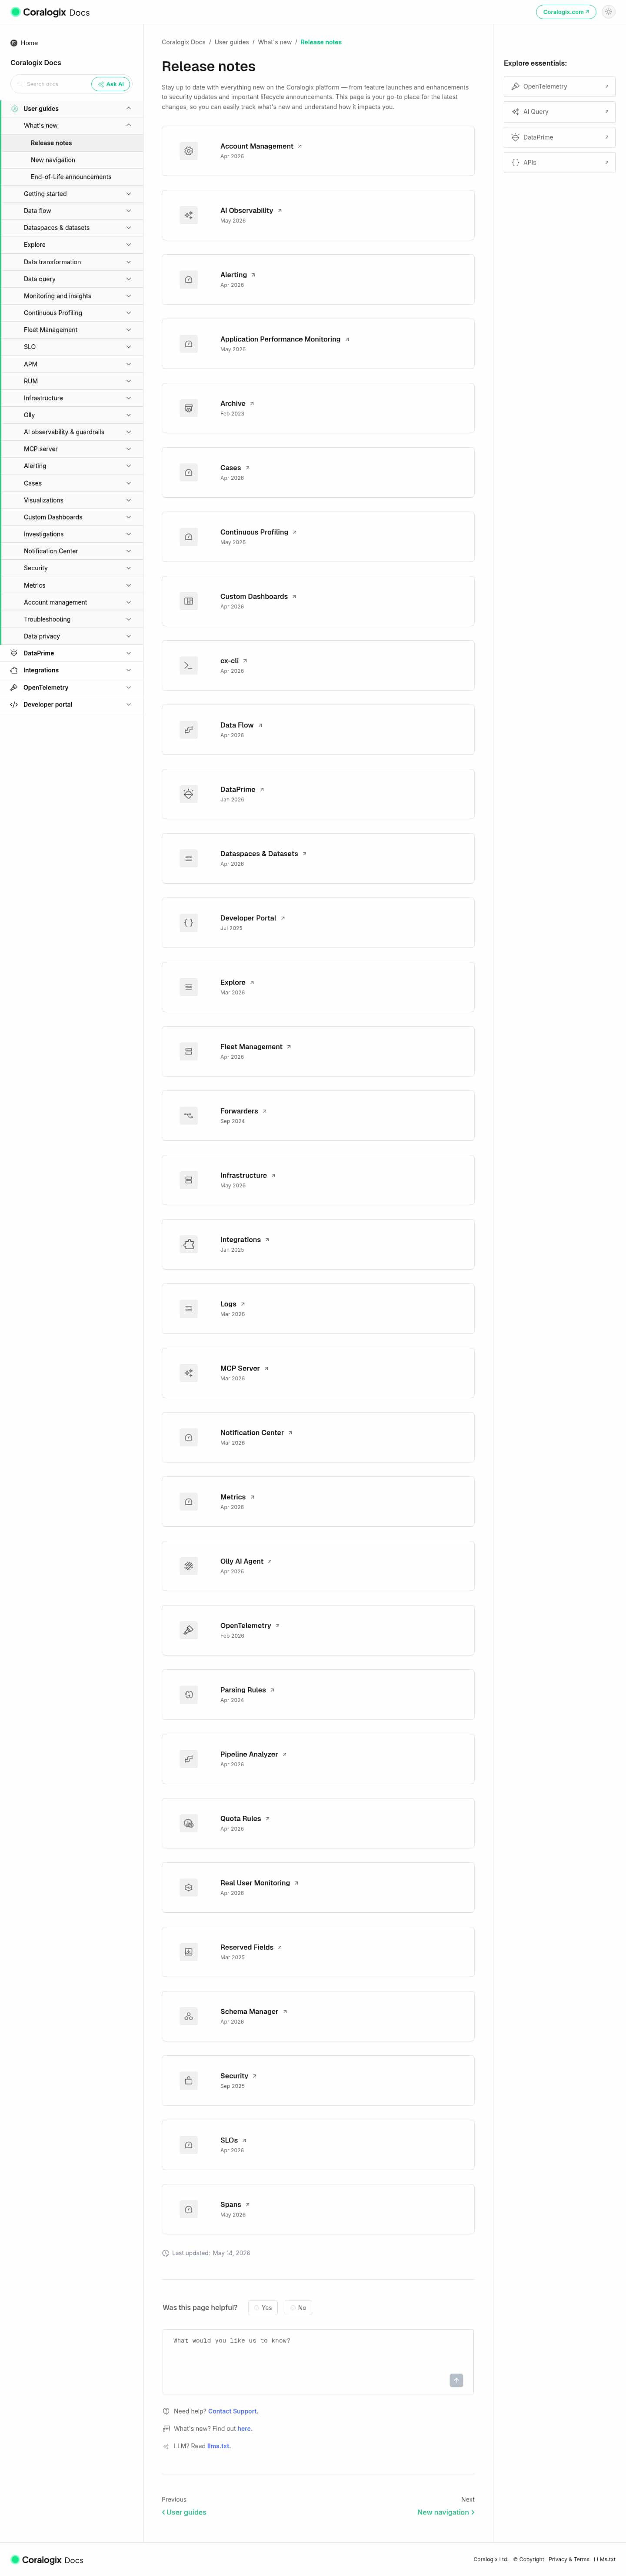Select No for page helpful
The width and height of the screenshot is (626, 2576).
coord(298,2308)
